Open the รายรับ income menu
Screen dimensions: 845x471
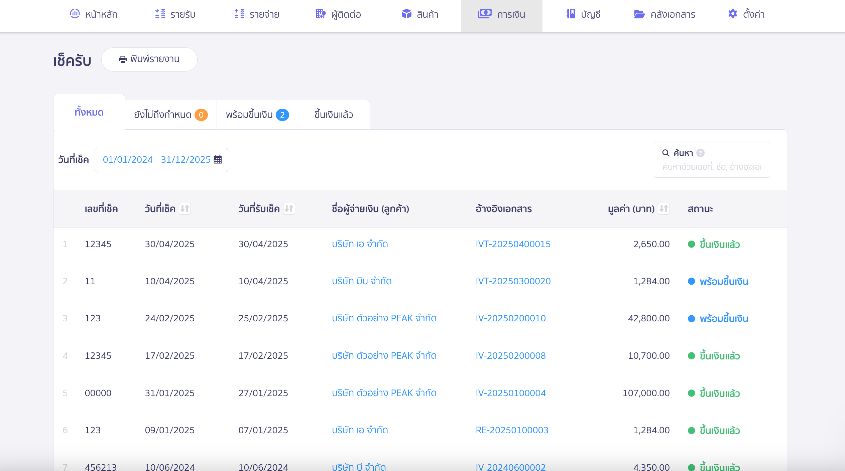(175, 14)
